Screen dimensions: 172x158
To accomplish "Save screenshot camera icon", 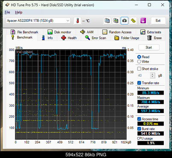I will coord(125,21).
